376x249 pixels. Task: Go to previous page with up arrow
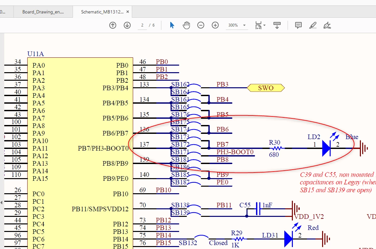coord(113,25)
